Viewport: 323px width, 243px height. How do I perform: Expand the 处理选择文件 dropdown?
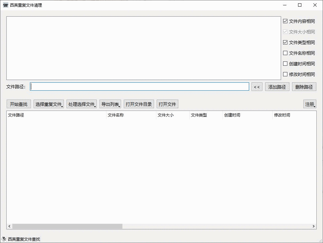(82, 104)
